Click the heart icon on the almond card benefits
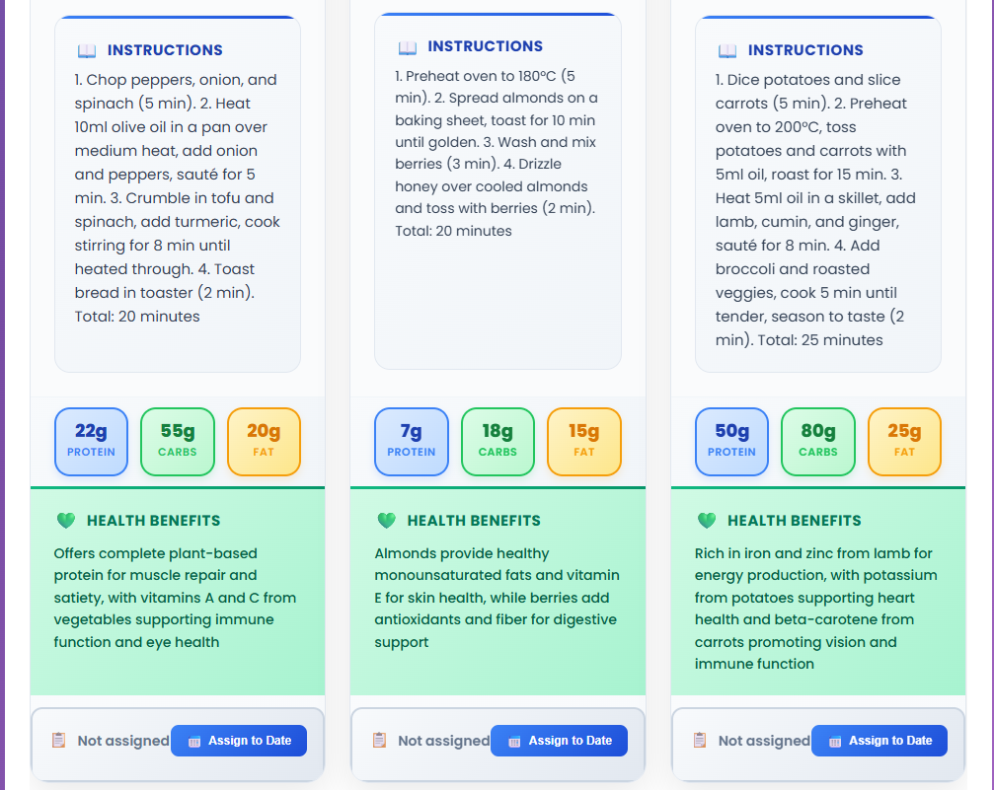 (385, 520)
